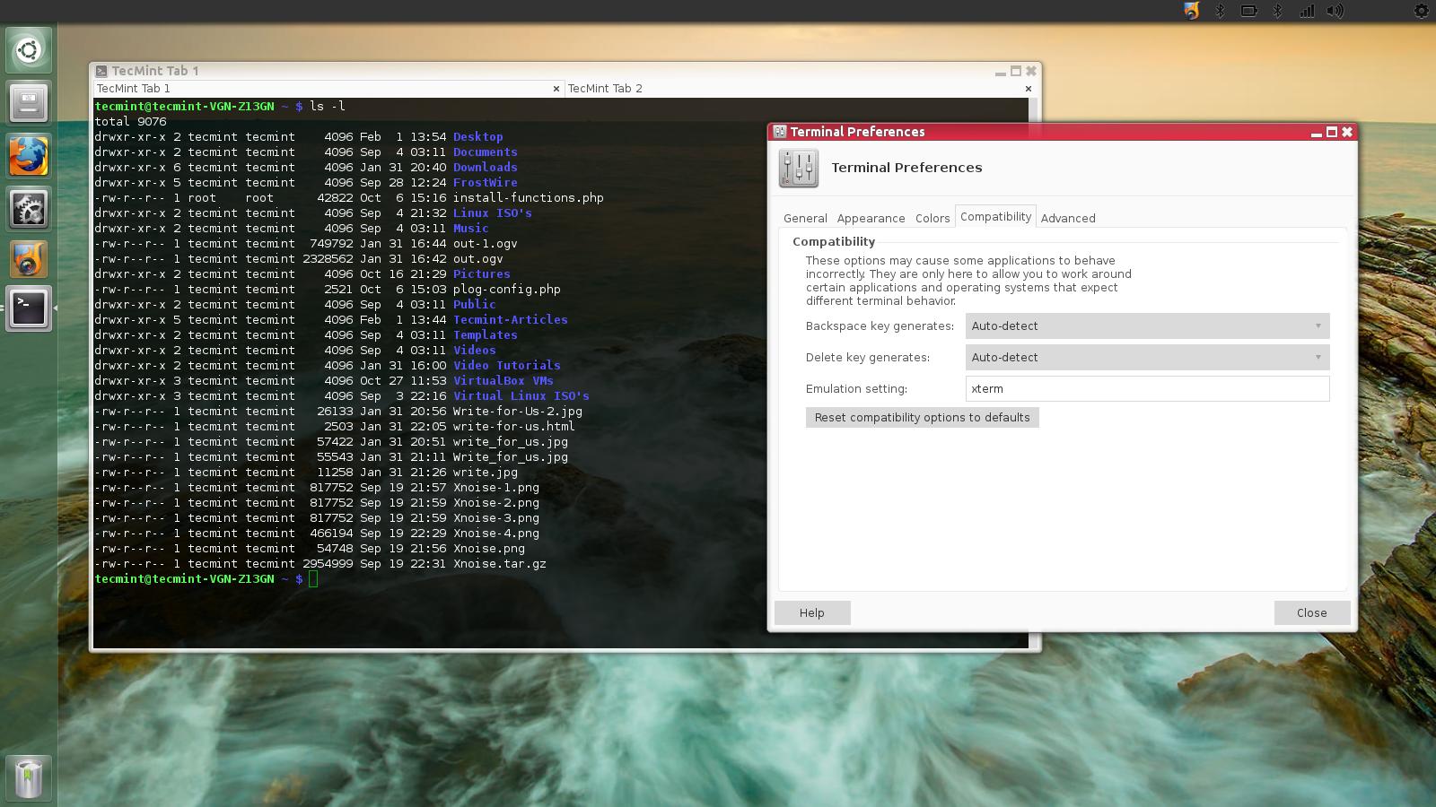Open System Settings from the dock

click(x=28, y=208)
